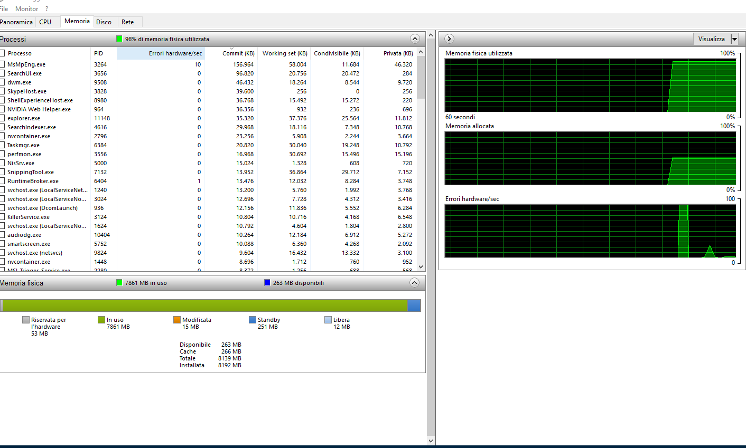Open the Visualizza dropdown arrow
746x448 pixels.
(x=734, y=39)
